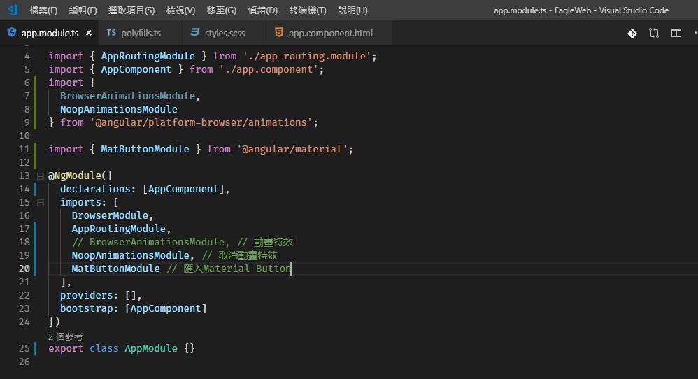
Task: Click the AppModule class name
Action: coord(151,348)
